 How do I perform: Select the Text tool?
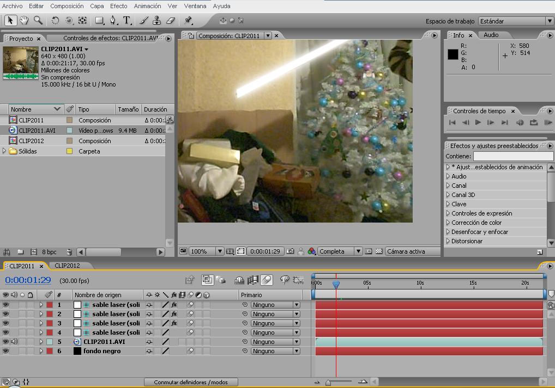pos(126,21)
